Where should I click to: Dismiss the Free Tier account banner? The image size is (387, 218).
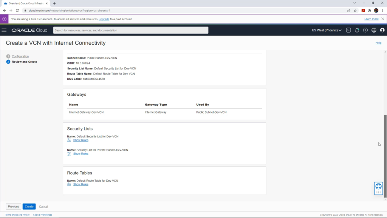[x=382, y=19]
